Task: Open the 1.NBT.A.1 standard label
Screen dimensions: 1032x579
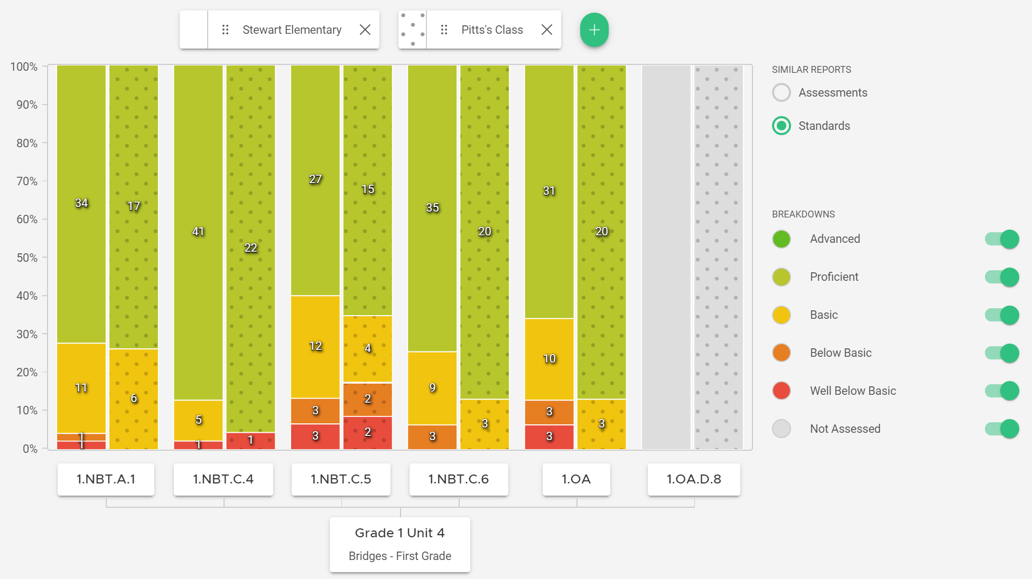Action: tap(106, 479)
